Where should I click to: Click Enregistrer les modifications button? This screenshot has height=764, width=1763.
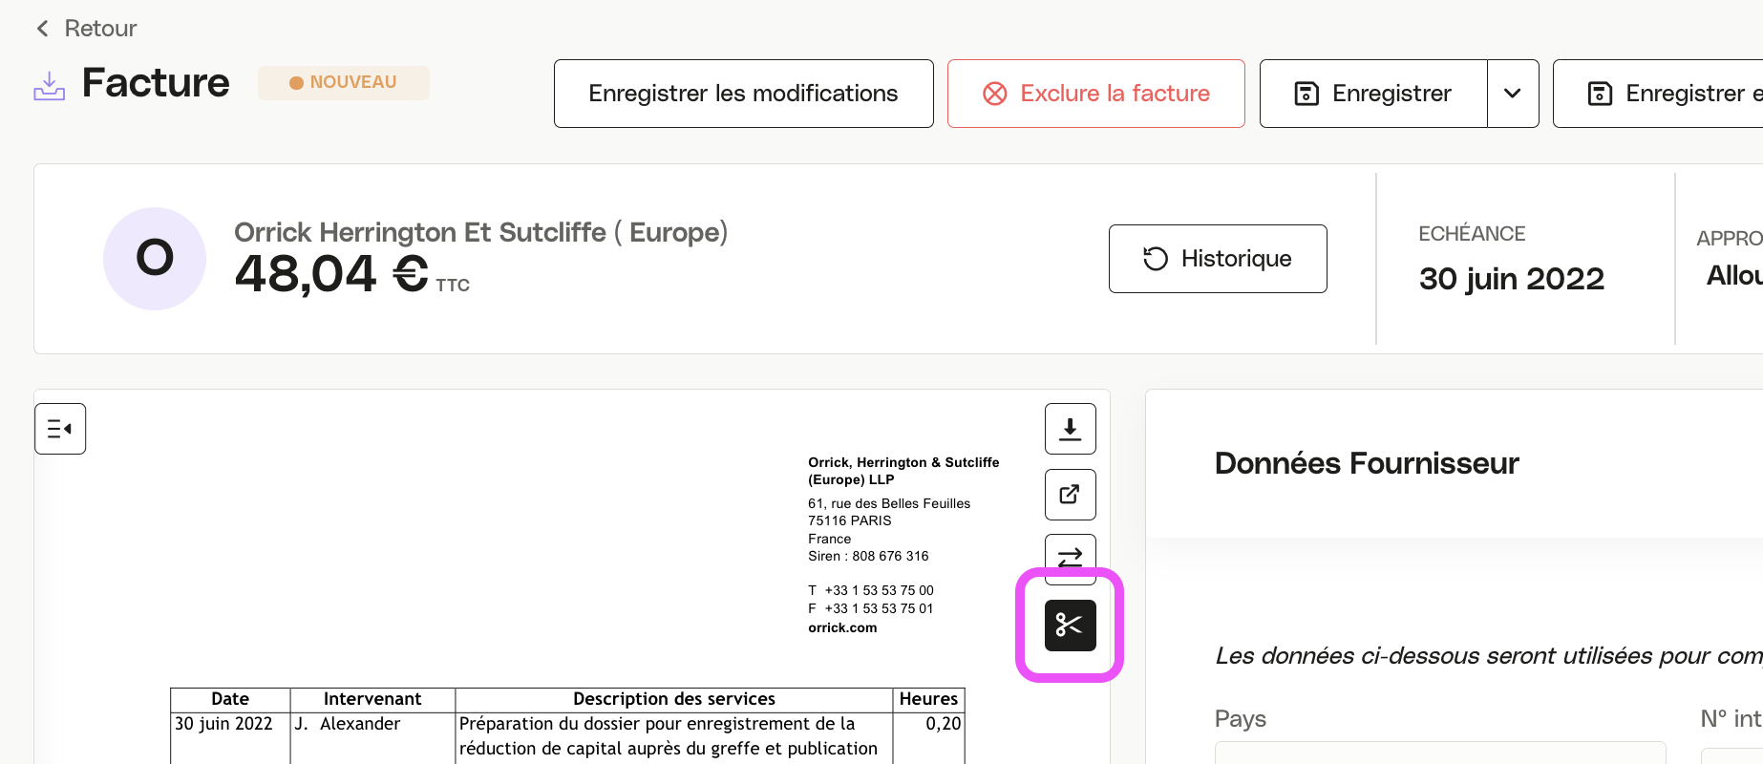point(743,94)
